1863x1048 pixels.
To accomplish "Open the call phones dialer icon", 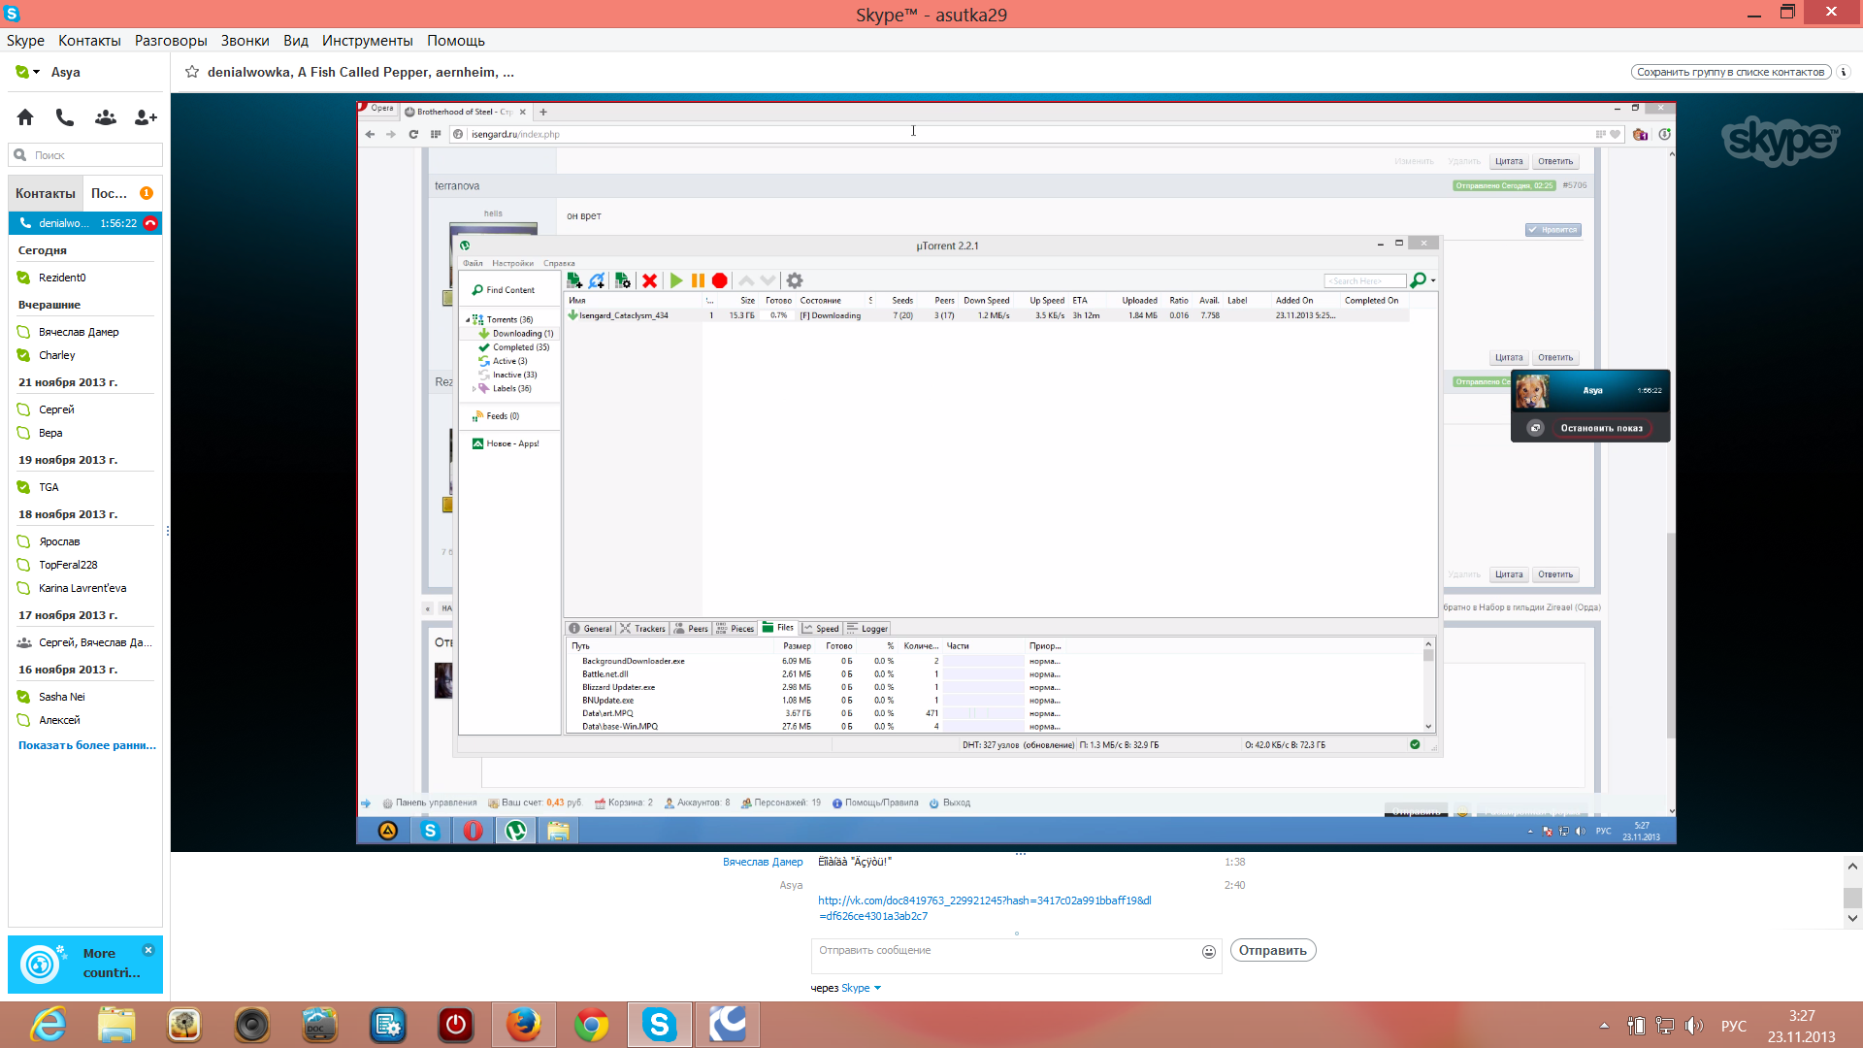I will (x=65, y=117).
